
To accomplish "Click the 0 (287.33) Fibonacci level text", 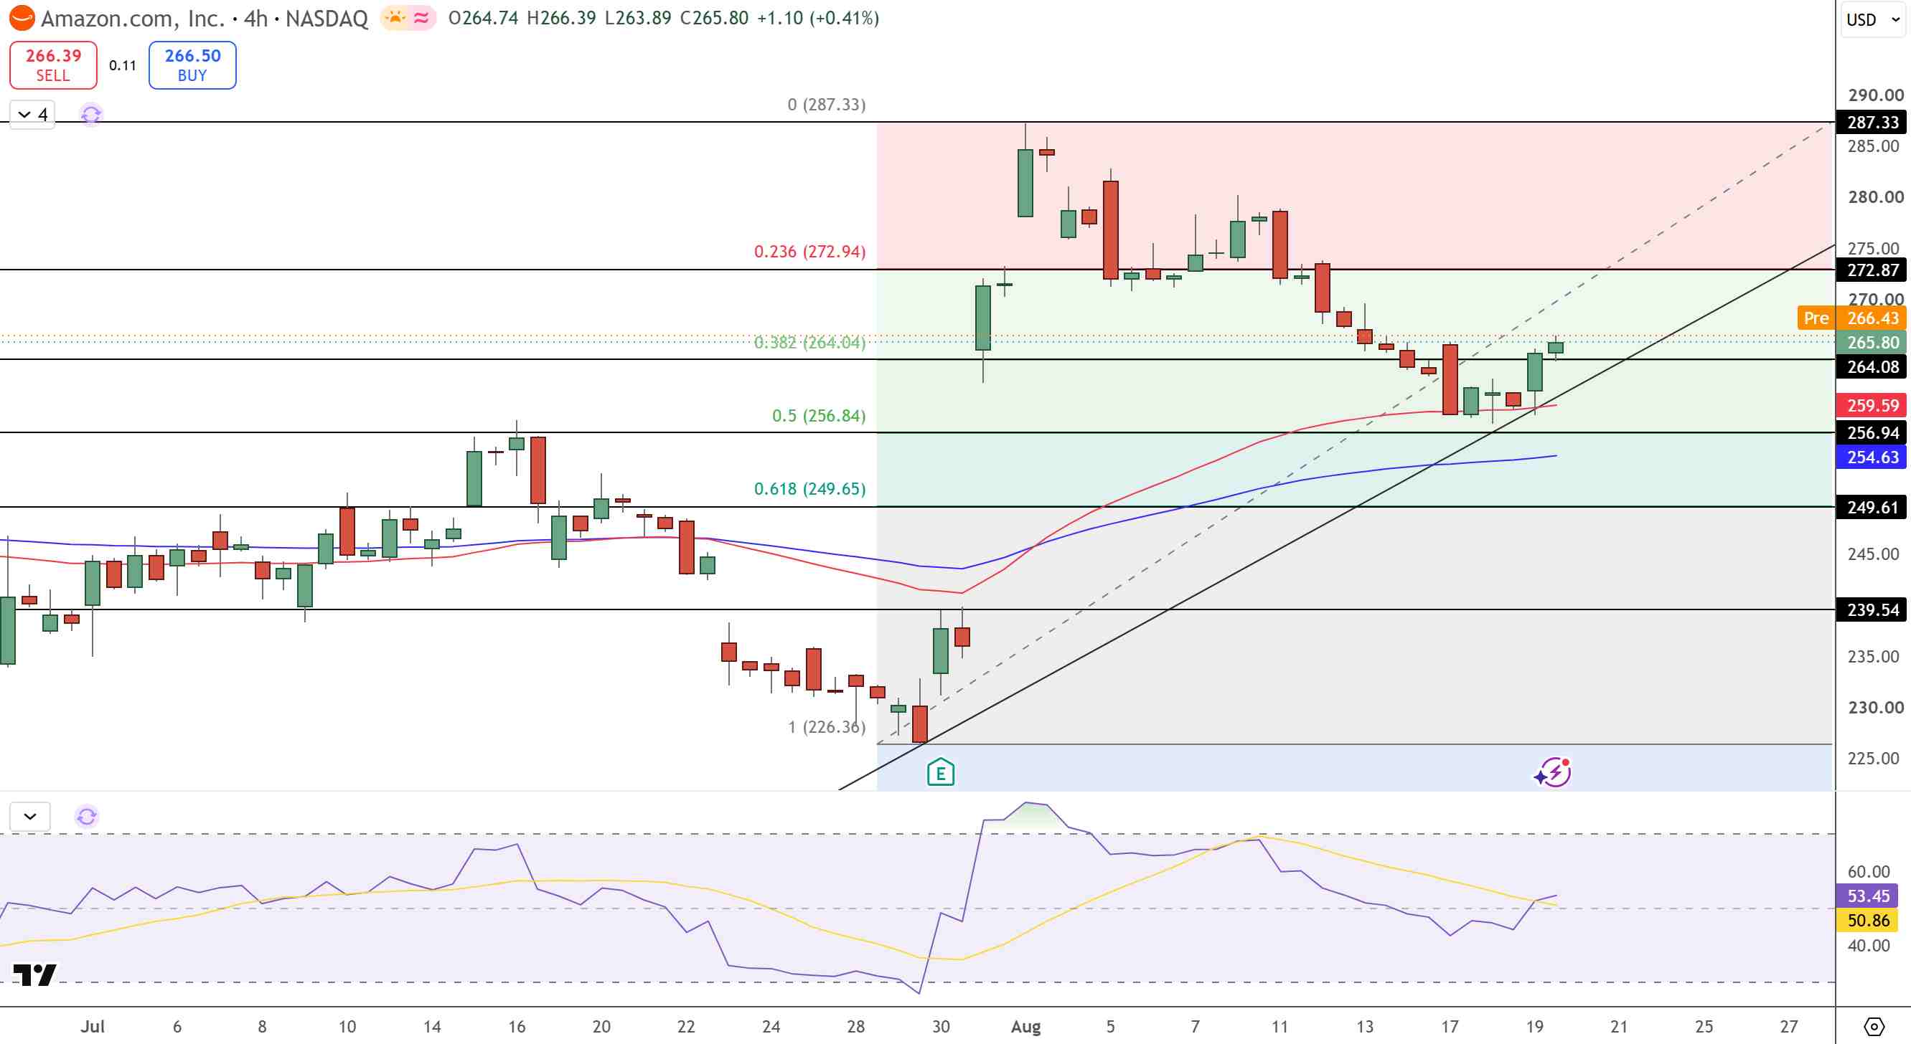I will 827,105.
